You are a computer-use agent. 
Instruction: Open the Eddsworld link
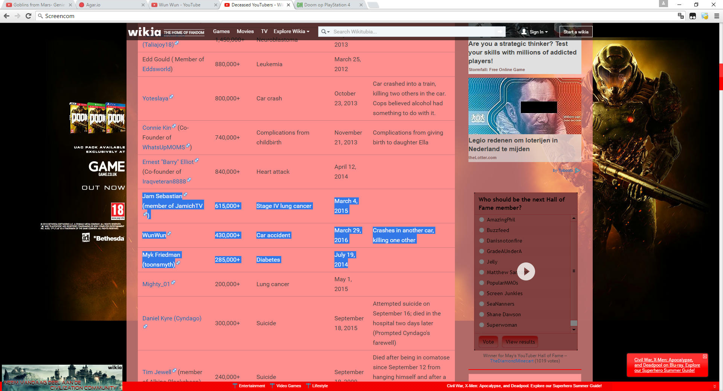tap(156, 69)
